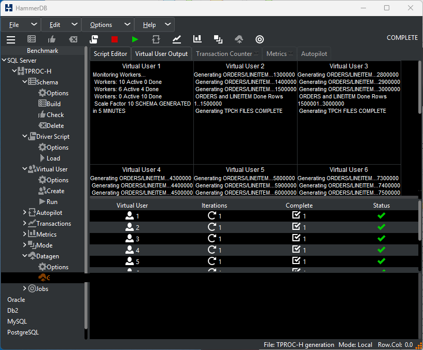Select the MySQL database entry
This screenshot has height=350, width=423.
17,322
